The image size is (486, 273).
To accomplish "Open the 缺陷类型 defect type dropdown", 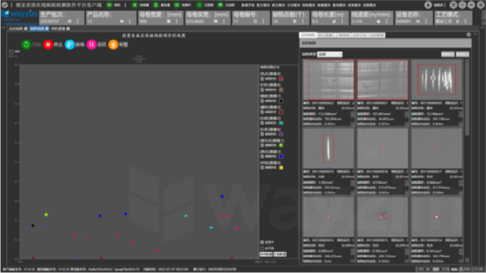I will click(330, 54).
